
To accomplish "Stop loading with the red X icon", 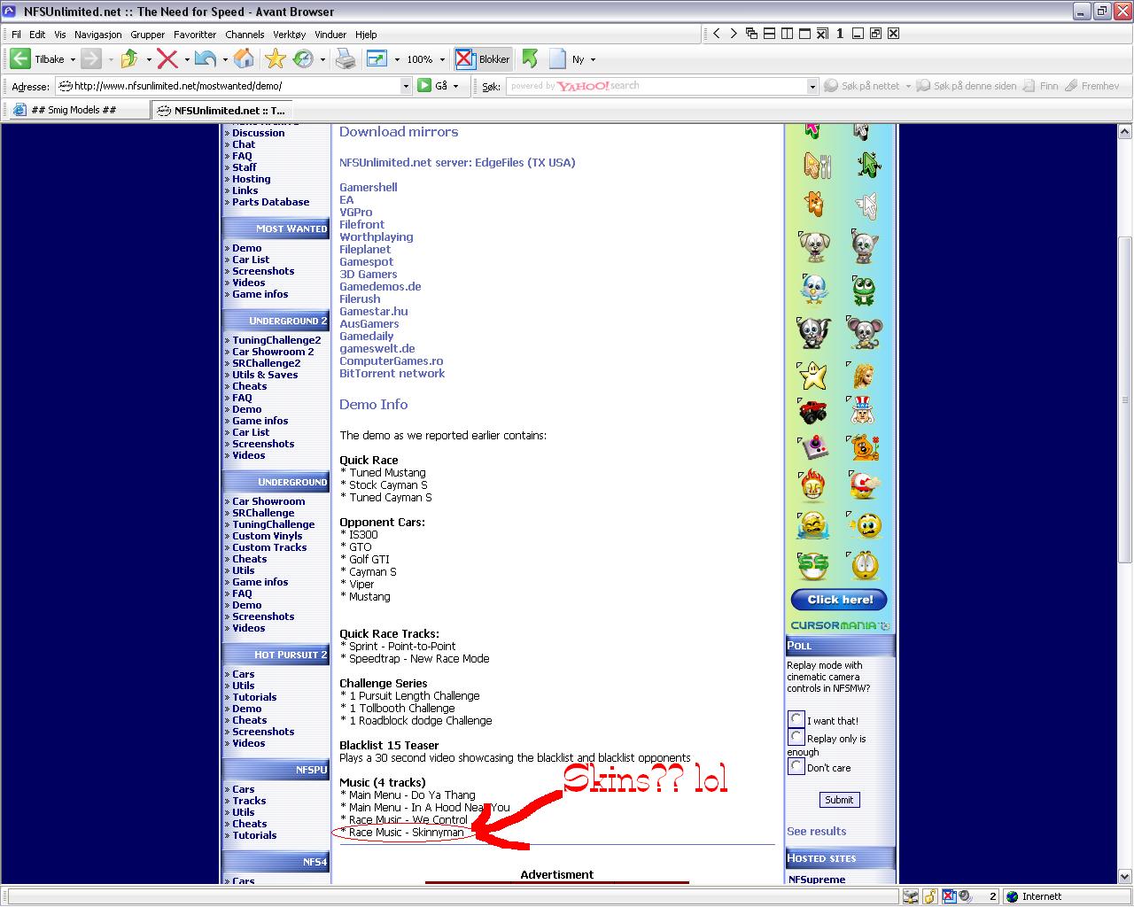I will (x=167, y=59).
